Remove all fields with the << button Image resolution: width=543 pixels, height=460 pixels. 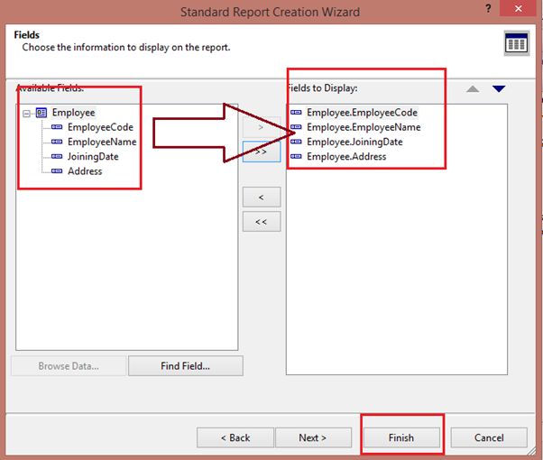[262, 221]
